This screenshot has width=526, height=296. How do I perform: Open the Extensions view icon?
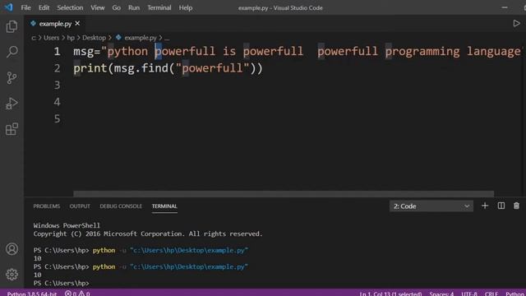click(12, 129)
